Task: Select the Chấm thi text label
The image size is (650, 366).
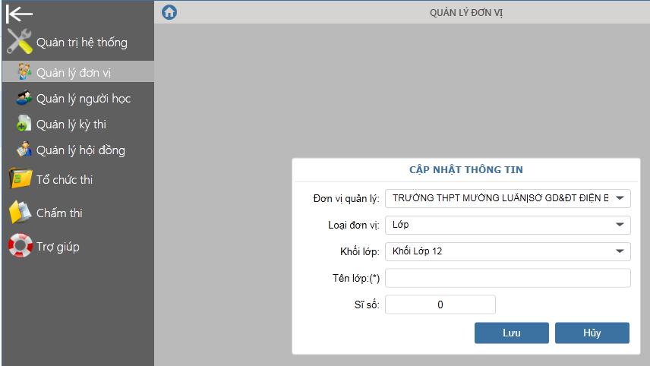Action: [59, 213]
